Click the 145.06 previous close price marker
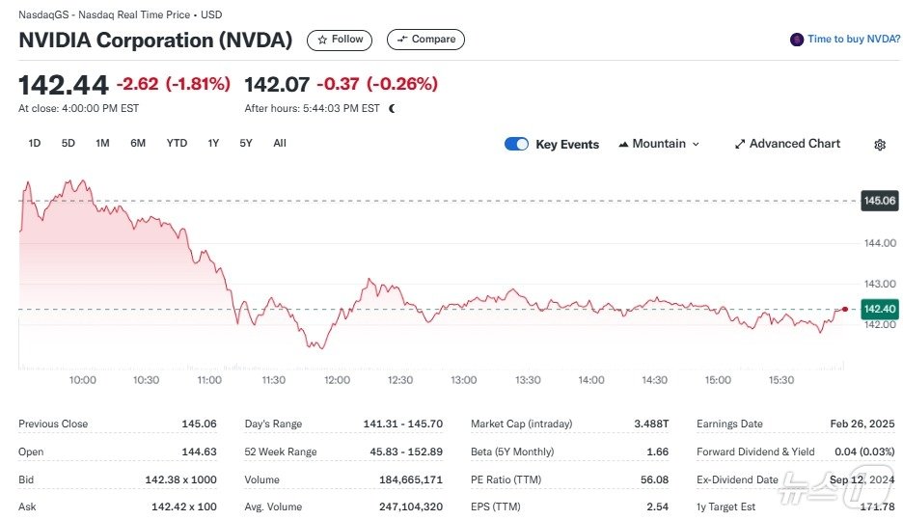 (880, 201)
